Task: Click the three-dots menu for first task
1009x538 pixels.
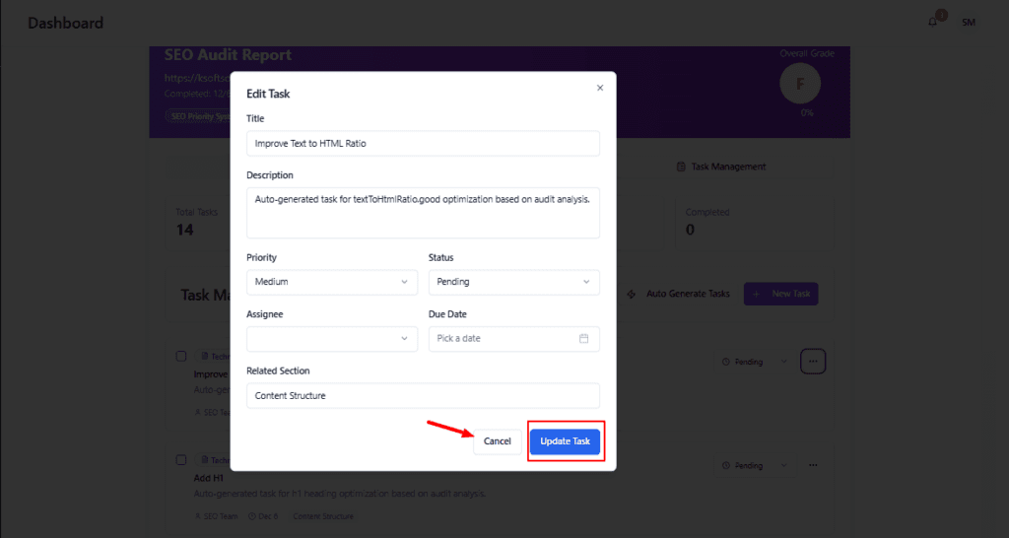Action: pyautogui.click(x=813, y=362)
